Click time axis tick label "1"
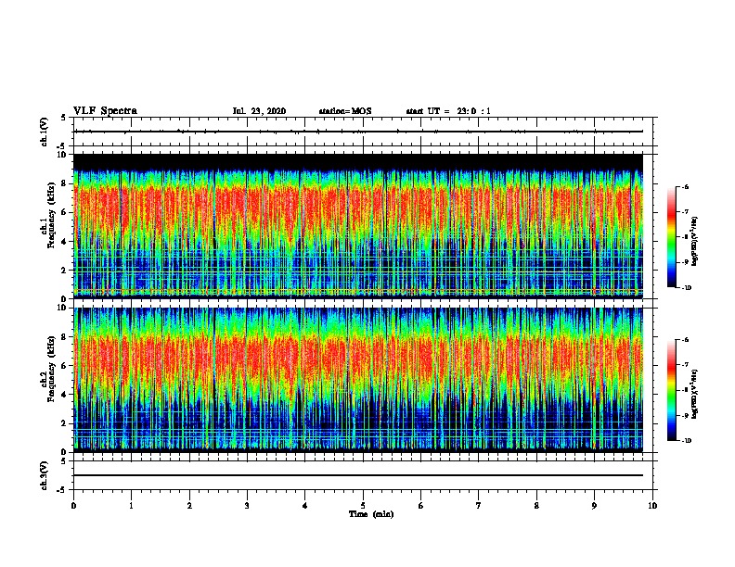The image size is (735, 567). point(131,505)
